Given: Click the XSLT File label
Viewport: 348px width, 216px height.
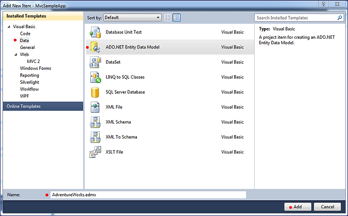Looking at the screenshot, I should 114,152.
